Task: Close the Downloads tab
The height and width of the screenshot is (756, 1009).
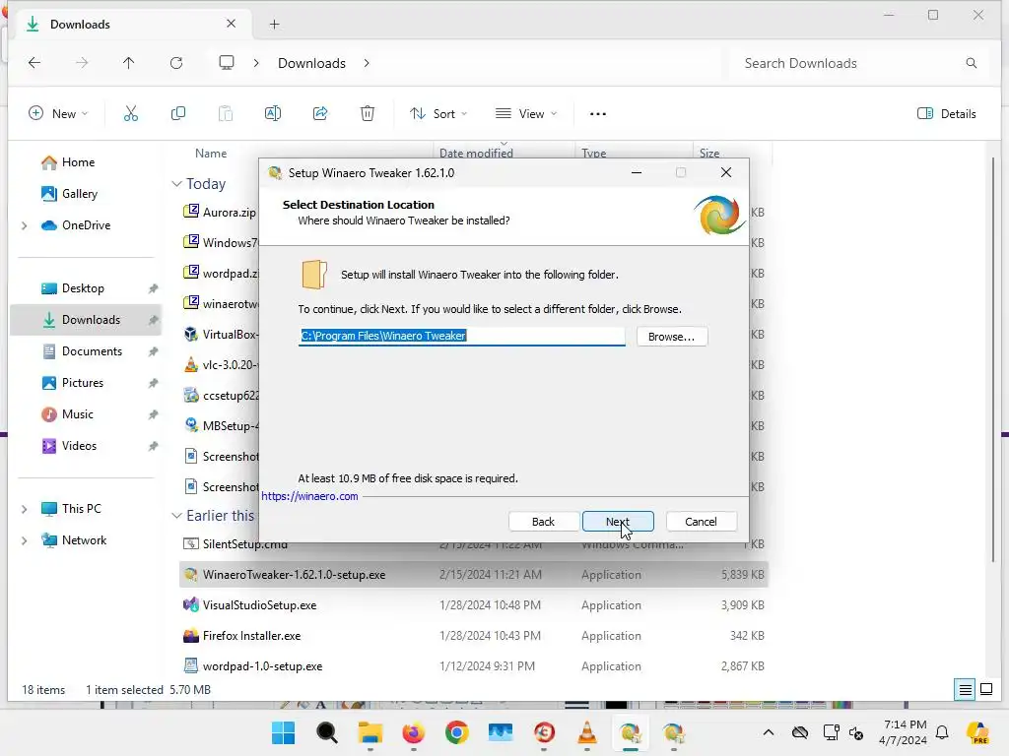Action: (231, 24)
